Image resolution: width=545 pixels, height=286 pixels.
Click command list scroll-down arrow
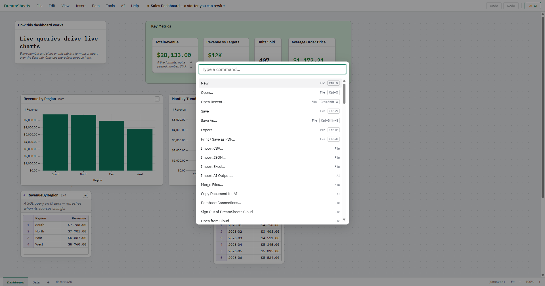[x=344, y=220]
